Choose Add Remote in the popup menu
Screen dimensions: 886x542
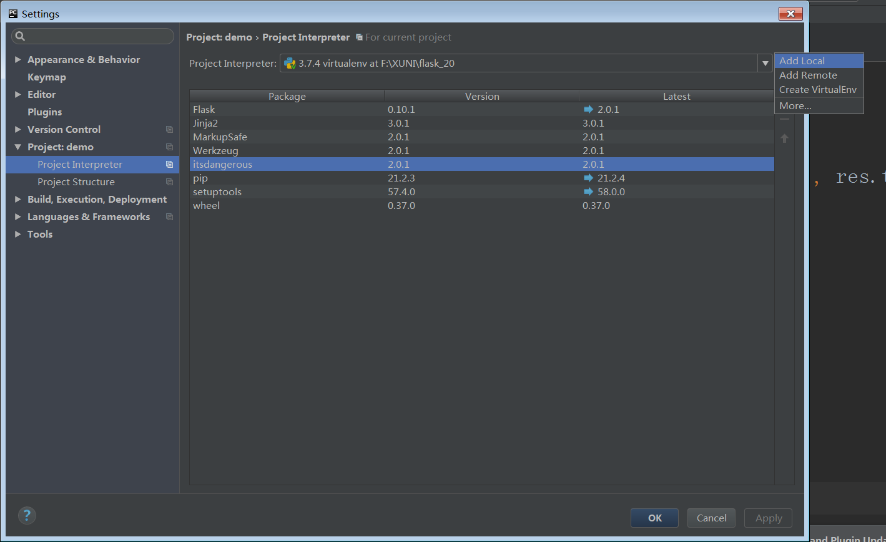coord(819,75)
